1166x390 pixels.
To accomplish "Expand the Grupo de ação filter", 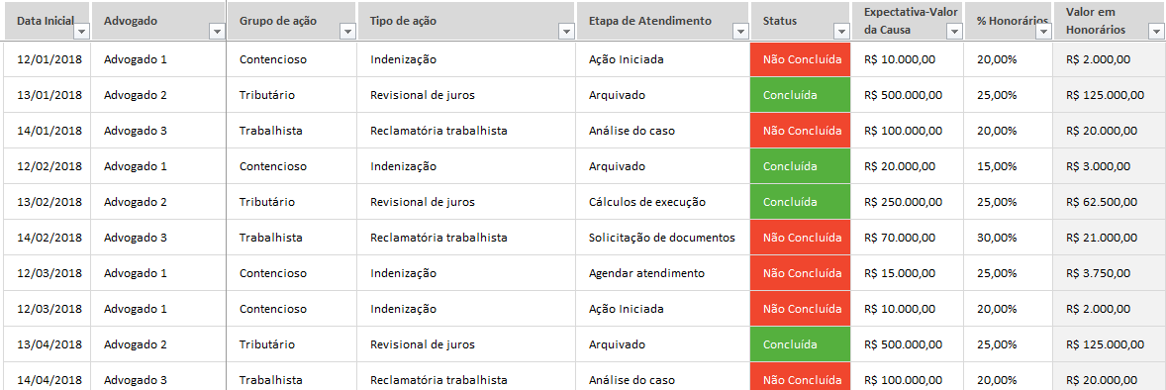I will [x=346, y=32].
